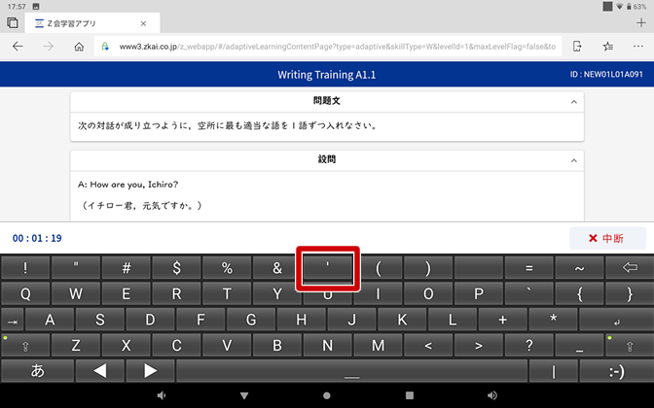
Task: Go to the browser home page icon
Action: point(79,47)
